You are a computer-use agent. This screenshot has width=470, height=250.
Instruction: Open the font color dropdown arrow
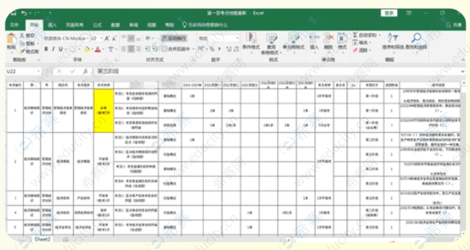103,49
